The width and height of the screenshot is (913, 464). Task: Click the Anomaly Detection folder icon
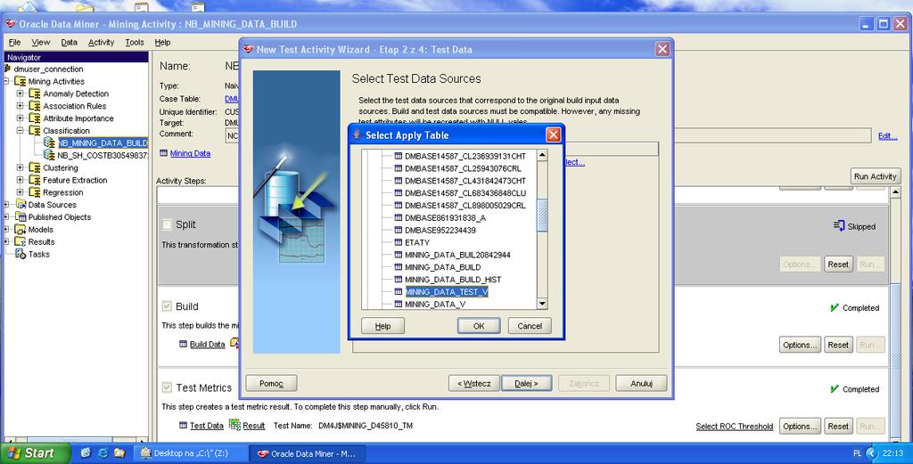click(35, 94)
